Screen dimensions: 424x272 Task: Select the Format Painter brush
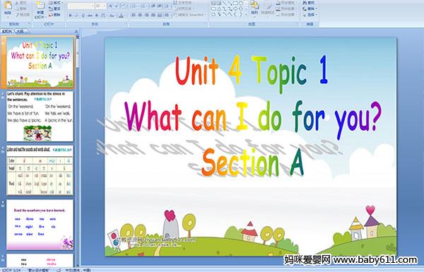click(23, 15)
